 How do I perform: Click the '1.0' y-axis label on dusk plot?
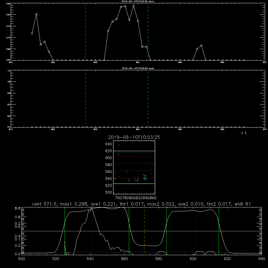[9, 70]
